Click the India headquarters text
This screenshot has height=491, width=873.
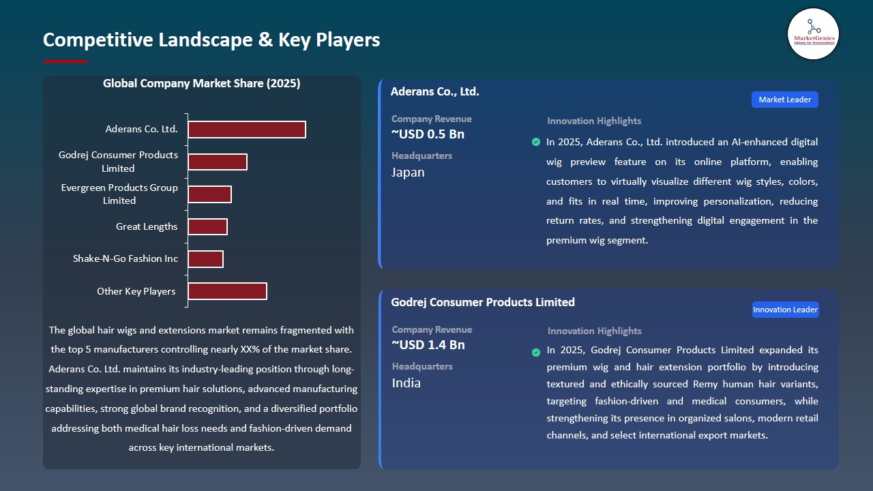coord(406,383)
